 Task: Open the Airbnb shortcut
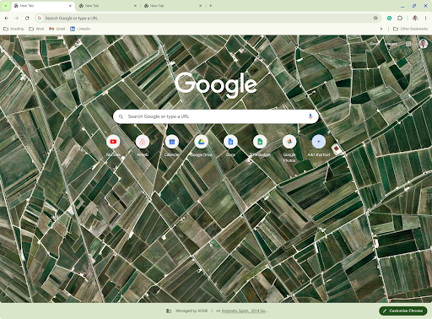143,142
